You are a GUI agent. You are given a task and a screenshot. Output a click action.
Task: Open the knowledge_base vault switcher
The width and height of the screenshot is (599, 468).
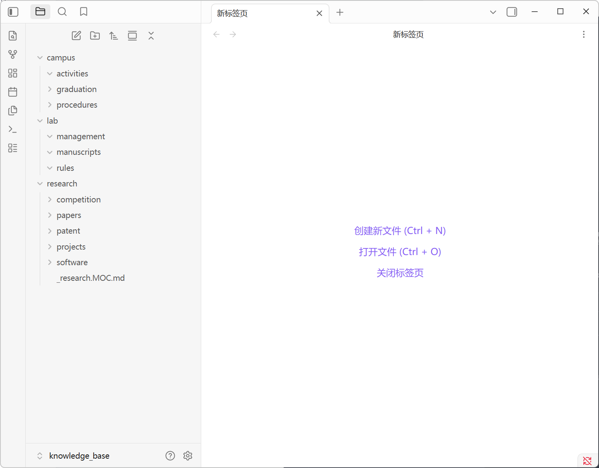click(73, 456)
